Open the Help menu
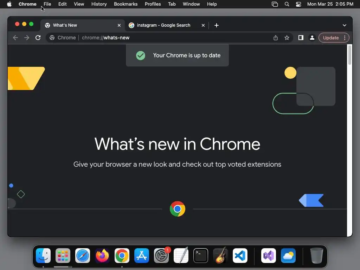This screenshot has height=270, width=360. (x=212, y=4)
